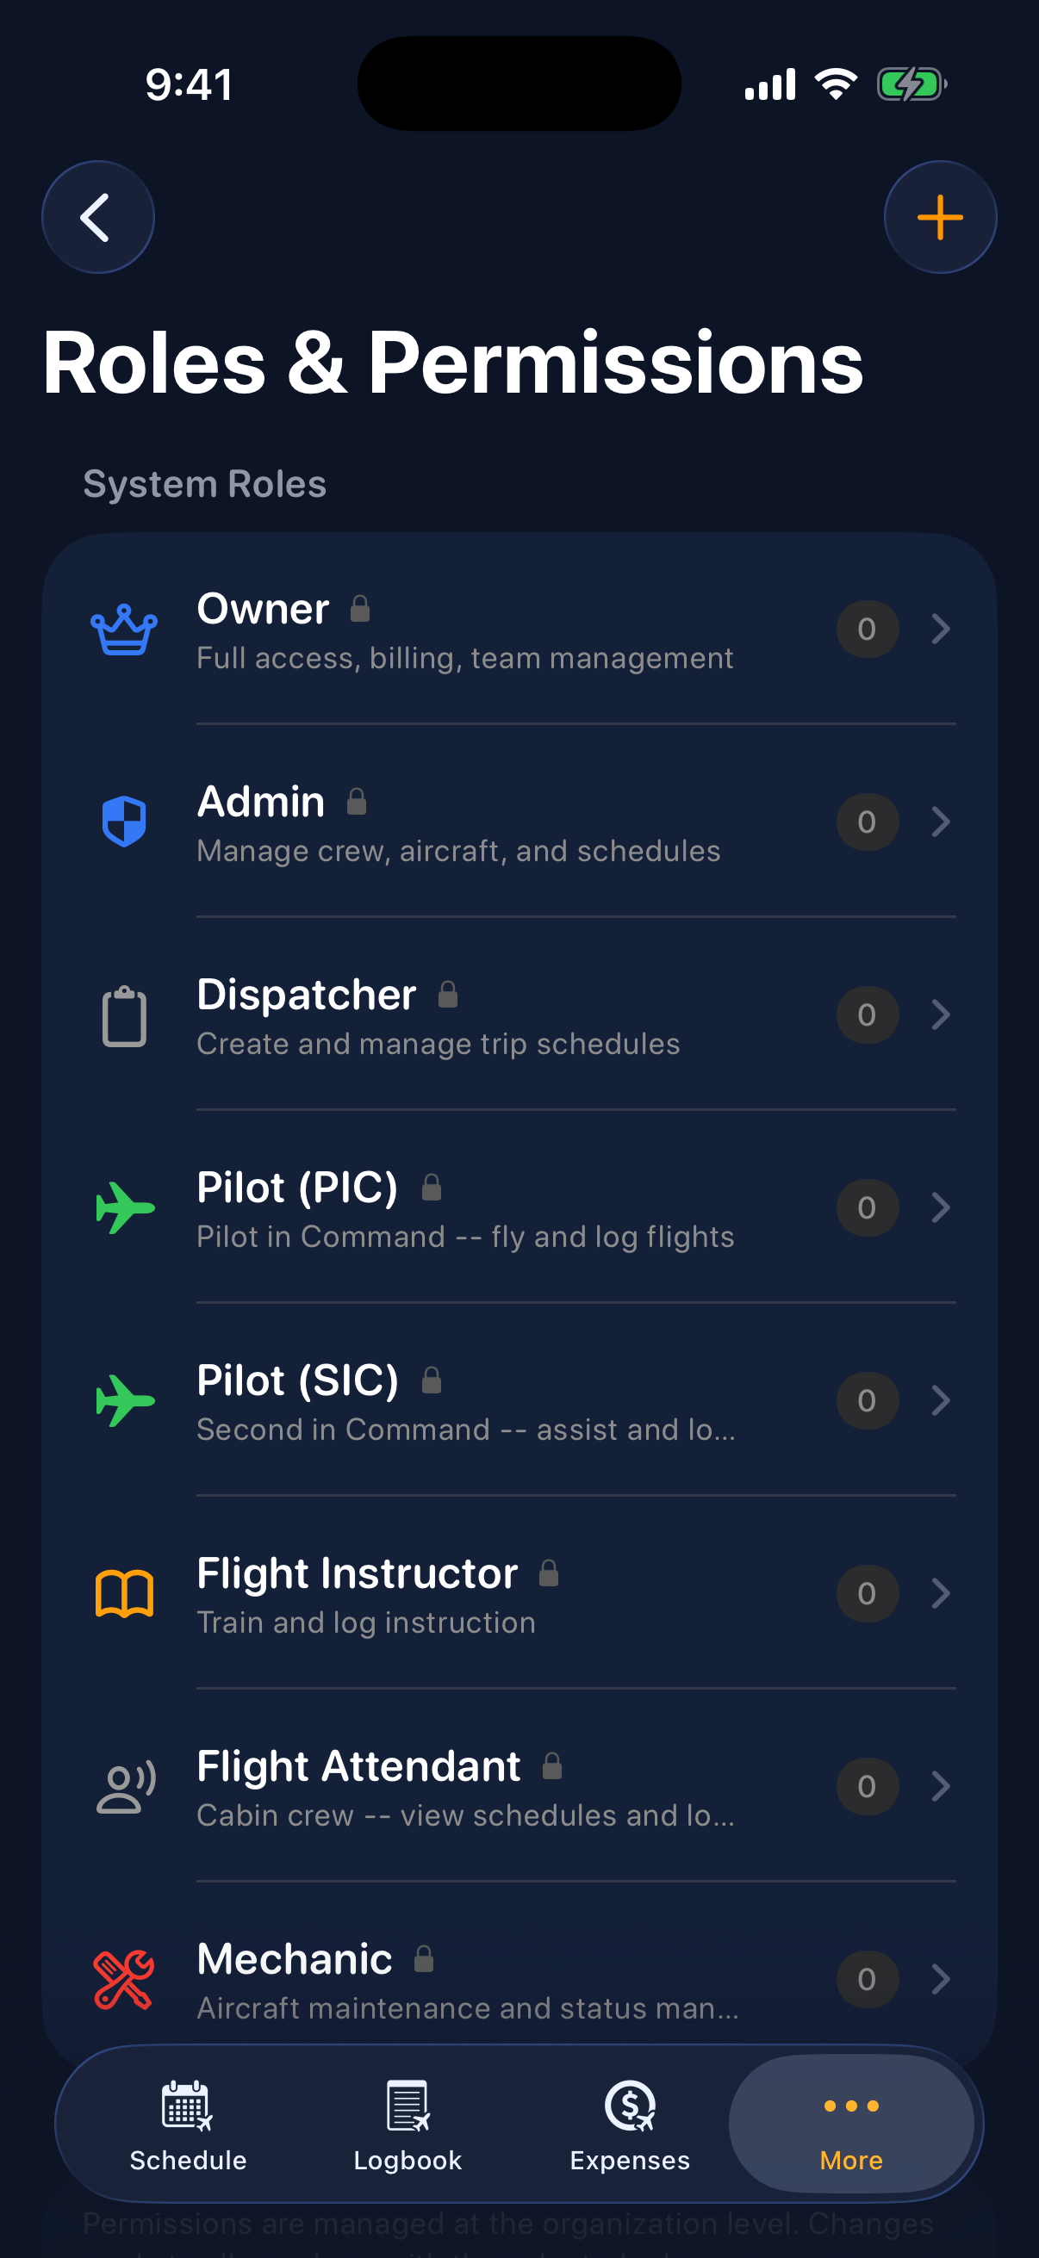Tap the lock icon next to Owner
Image resolution: width=1039 pixels, height=2258 pixels.
pos(359,609)
